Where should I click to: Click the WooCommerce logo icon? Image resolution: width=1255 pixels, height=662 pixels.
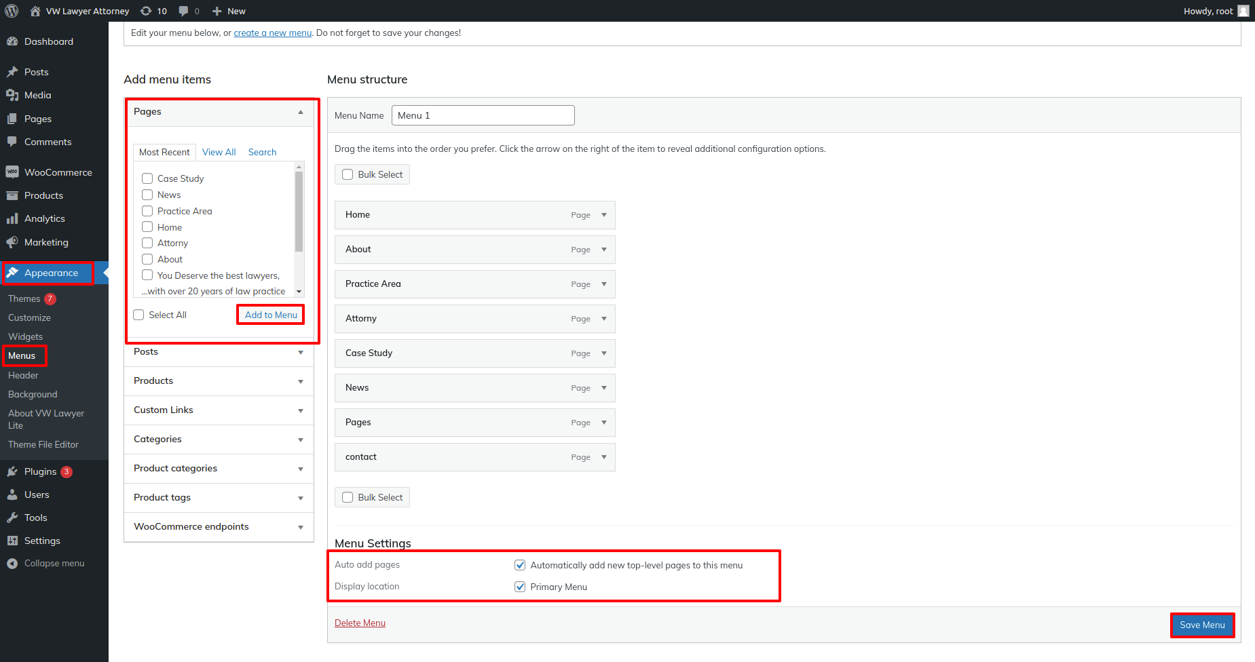pos(12,172)
